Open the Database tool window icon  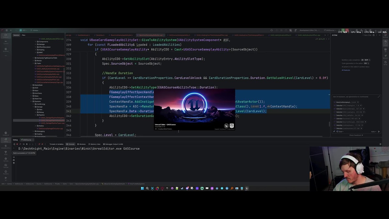[385, 50]
